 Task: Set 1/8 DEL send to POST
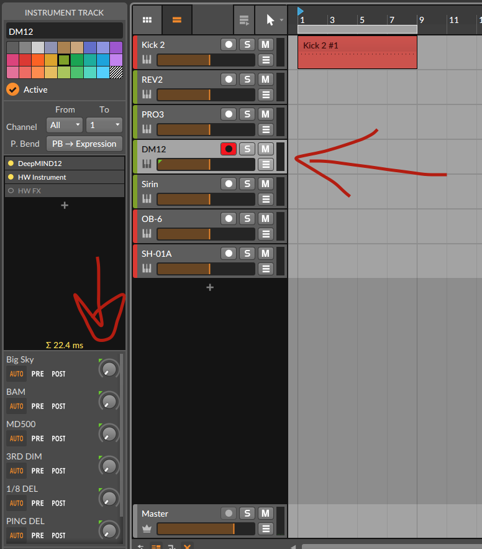(x=58, y=503)
